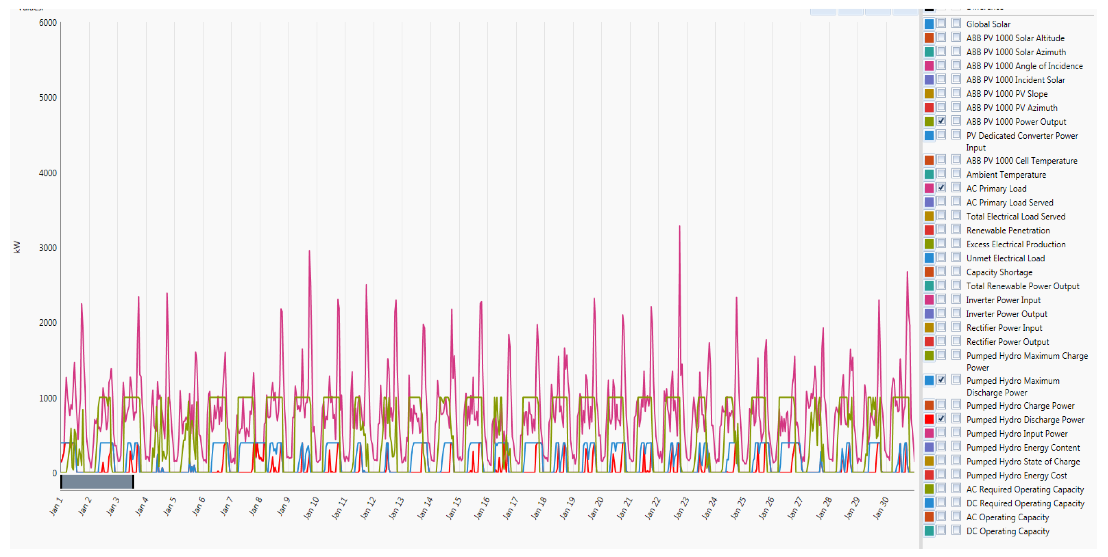The width and height of the screenshot is (1108, 557).
Task: Select the Renewable Penetration color swatch
Action: click(929, 230)
